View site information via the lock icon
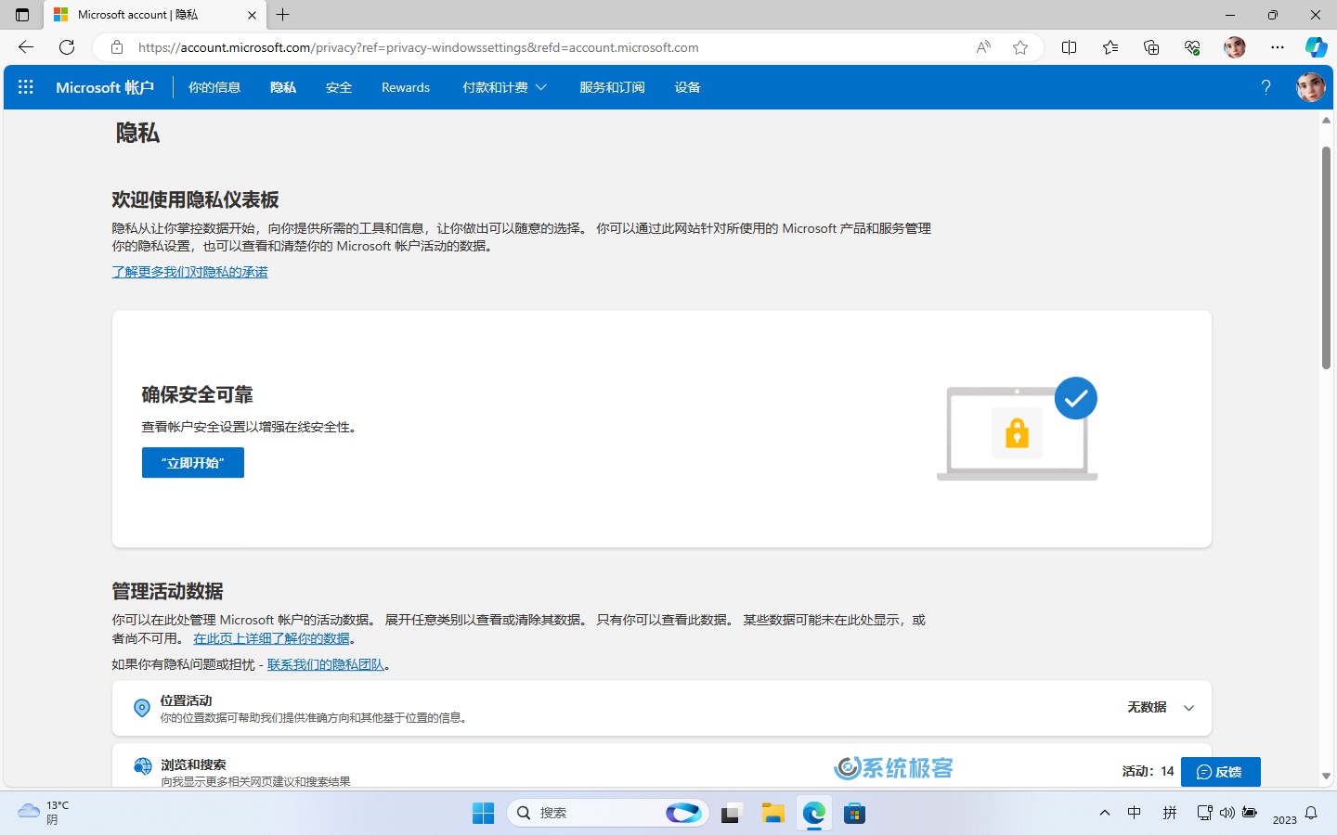Viewport: 1337px width, 835px height. pos(117,47)
